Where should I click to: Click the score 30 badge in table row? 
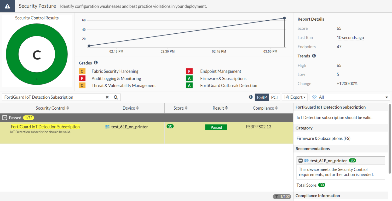coord(170,126)
